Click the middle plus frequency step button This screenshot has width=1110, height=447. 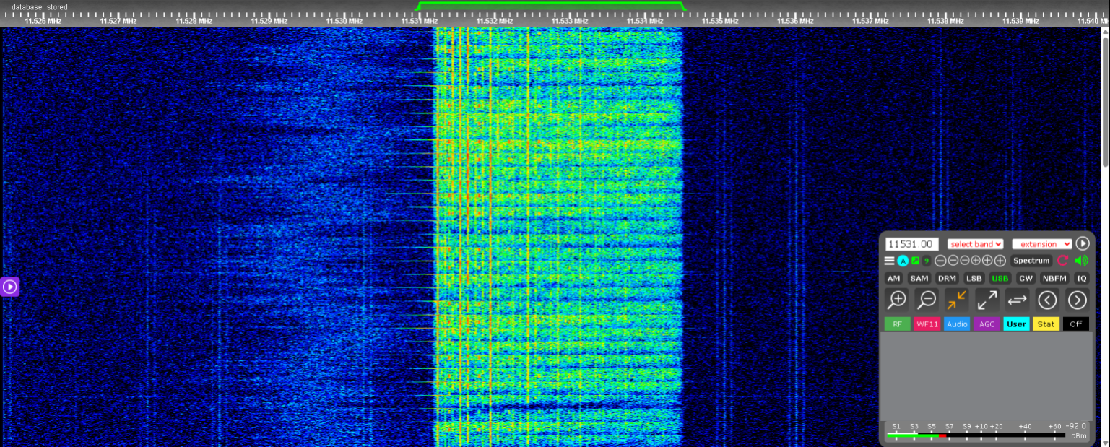(x=987, y=261)
